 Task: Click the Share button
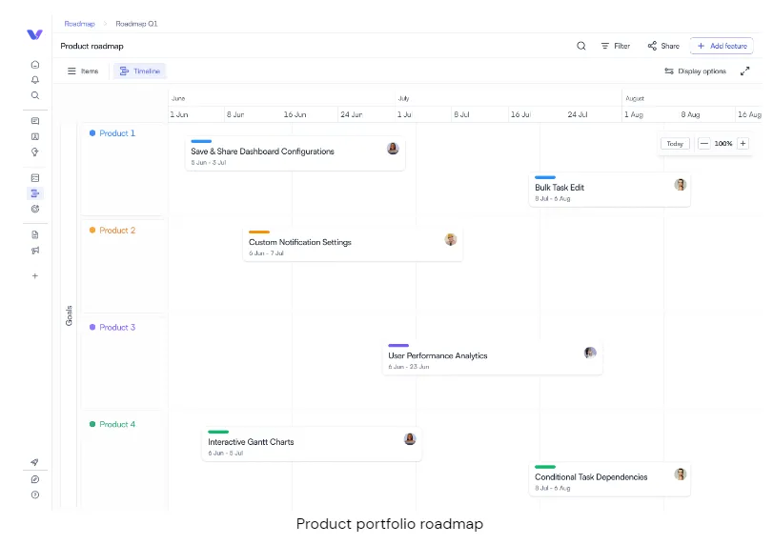(663, 46)
